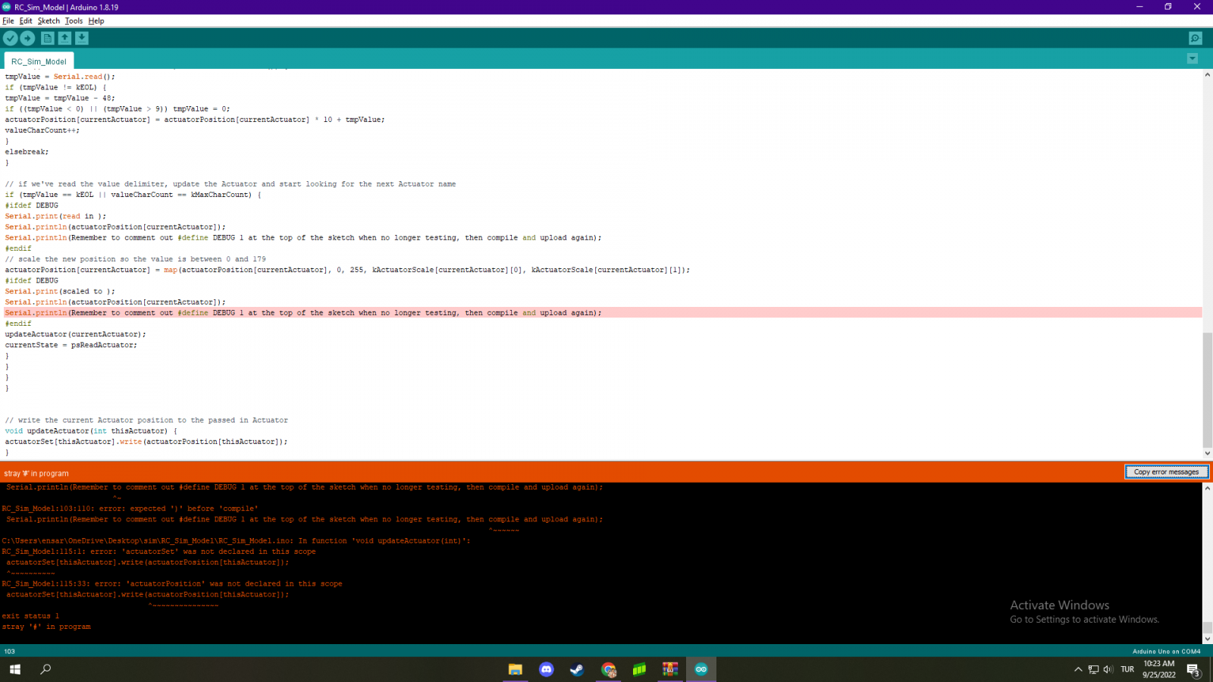Save the sketch using the down-arrow icon
The width and height of the screenshot is (1213, 682).
(x=82, y=38)
